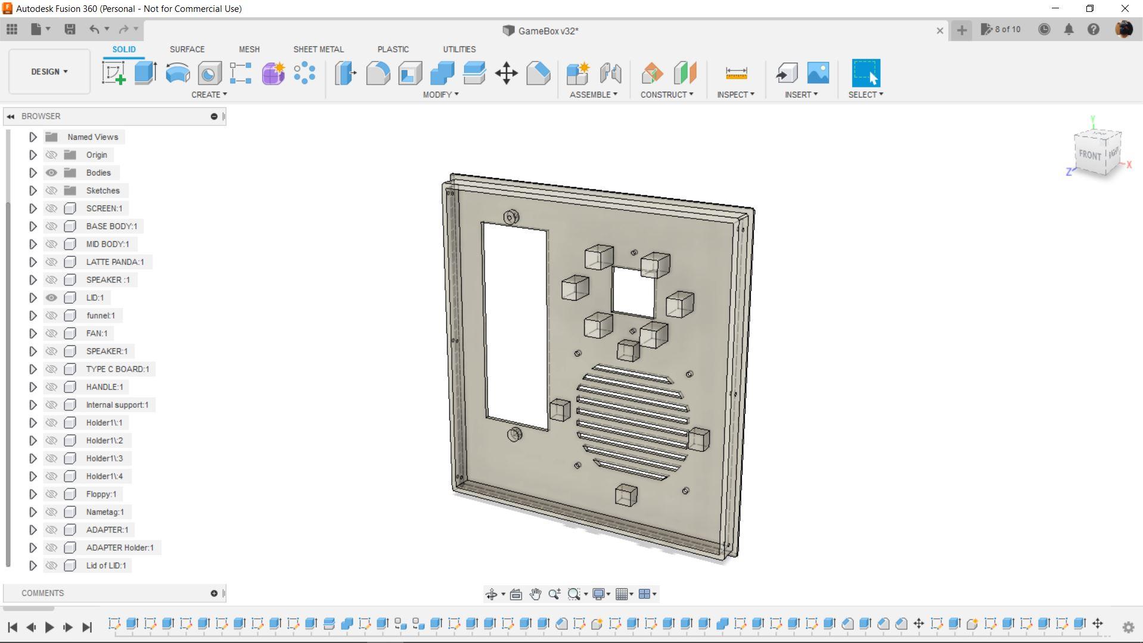The image size is (1143, 643).
Task: Click the Insert Derive icon
Action: pos(787,73)
